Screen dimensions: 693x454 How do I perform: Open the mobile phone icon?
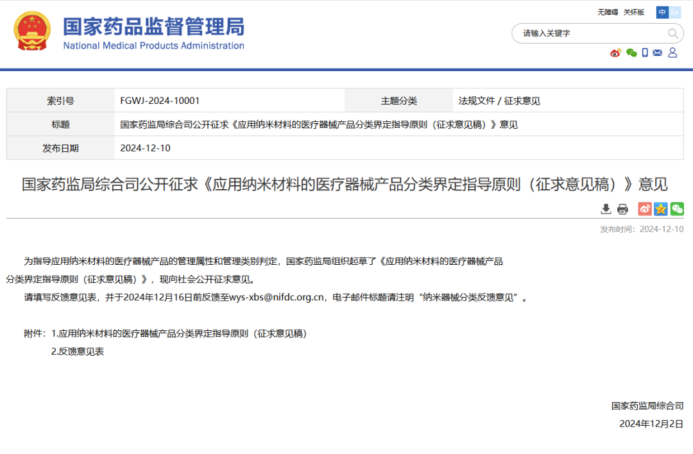[x=645, y=53]
